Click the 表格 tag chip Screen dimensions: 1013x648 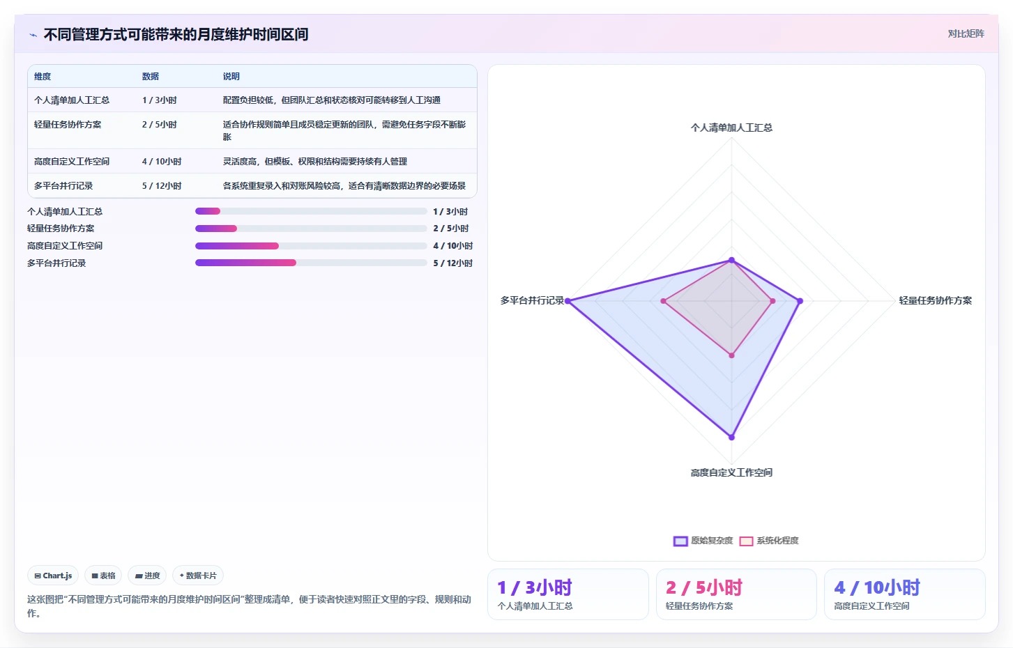click(x=103, y=576)
